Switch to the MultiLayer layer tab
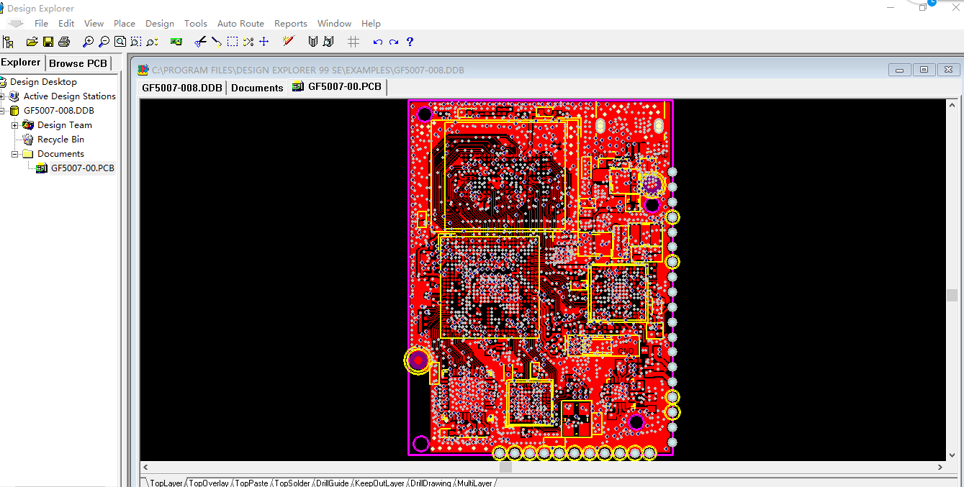The image size is (964, 487). click(x=474, y=483)
